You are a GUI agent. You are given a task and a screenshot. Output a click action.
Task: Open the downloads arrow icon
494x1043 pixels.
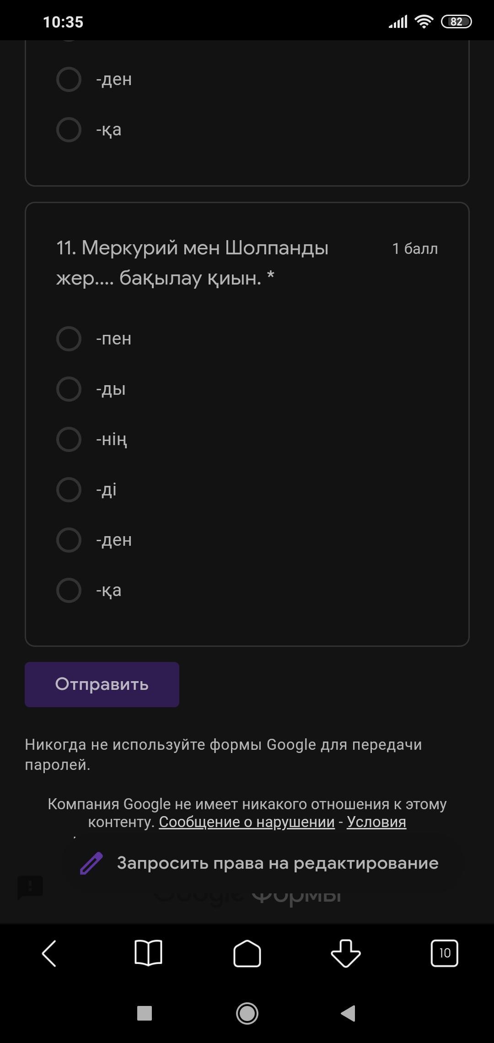[346, 953]
